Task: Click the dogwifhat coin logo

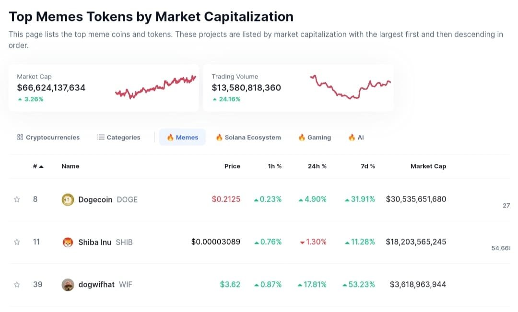Action: pos(68,285)
